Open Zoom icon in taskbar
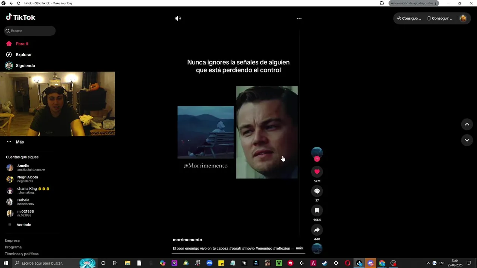 [x=209, y=263]
